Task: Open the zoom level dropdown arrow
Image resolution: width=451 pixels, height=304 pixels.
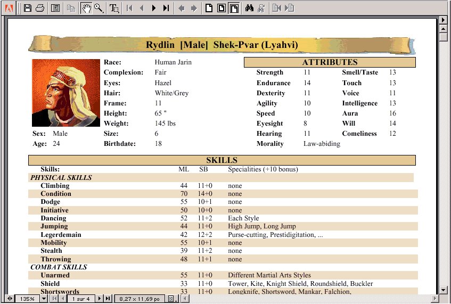Action: pyautogui.click(x=44, y=299)
